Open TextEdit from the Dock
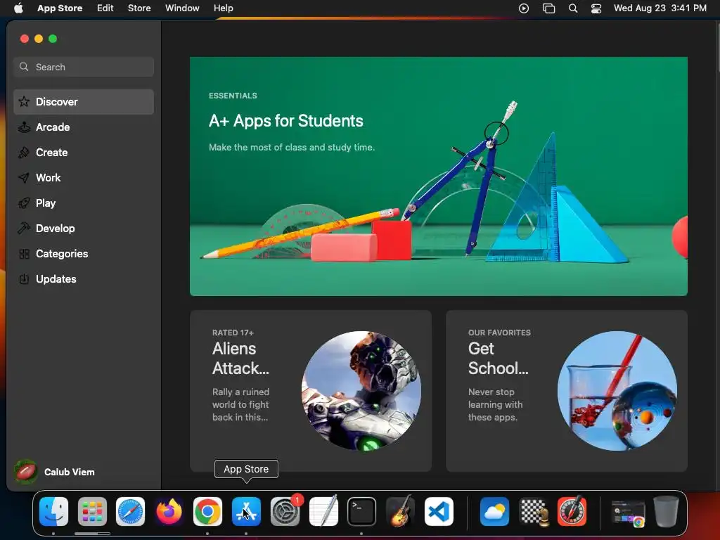This screenshot has width=720, height=540. pyautogui.click(x=323, y=511)
